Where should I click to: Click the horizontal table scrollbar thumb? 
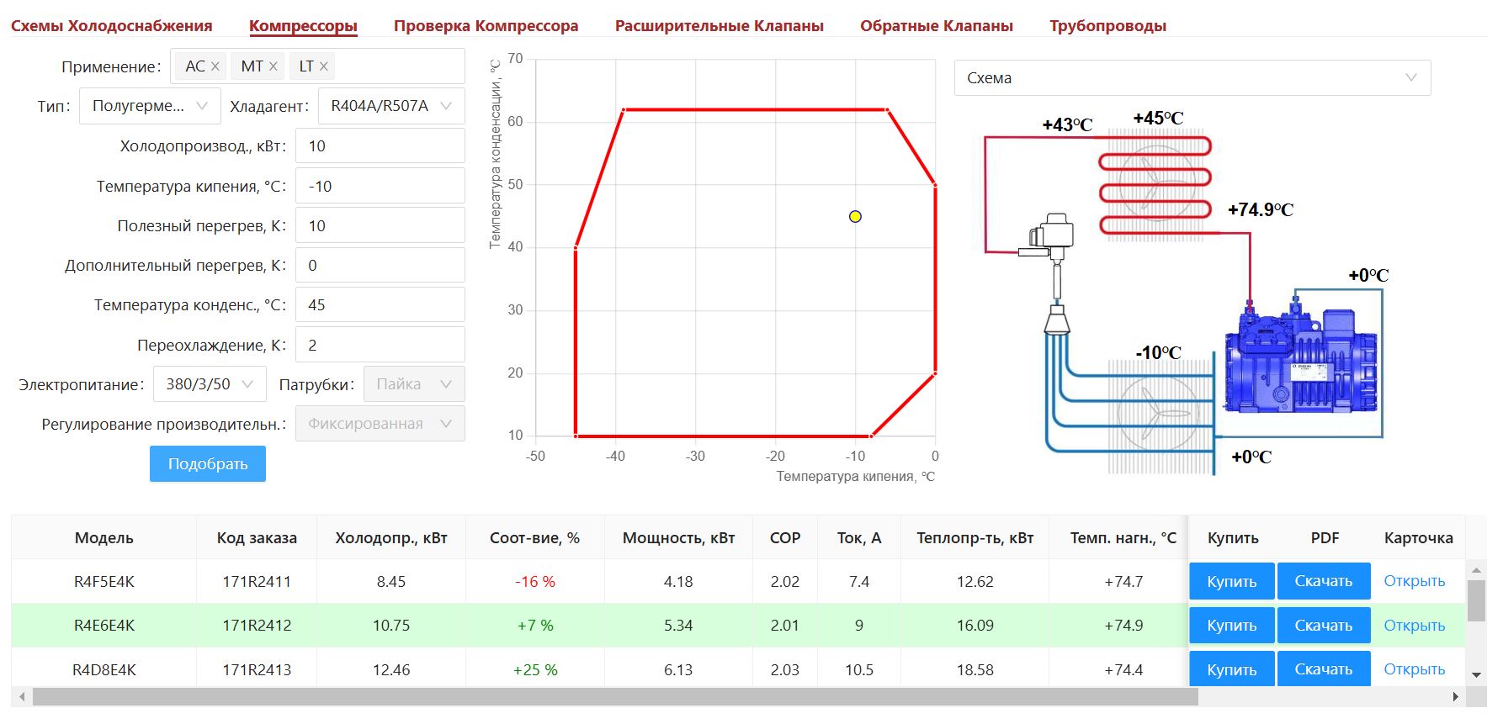point(615,697)
